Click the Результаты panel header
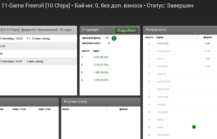217x139 pixels. point(180,30)
